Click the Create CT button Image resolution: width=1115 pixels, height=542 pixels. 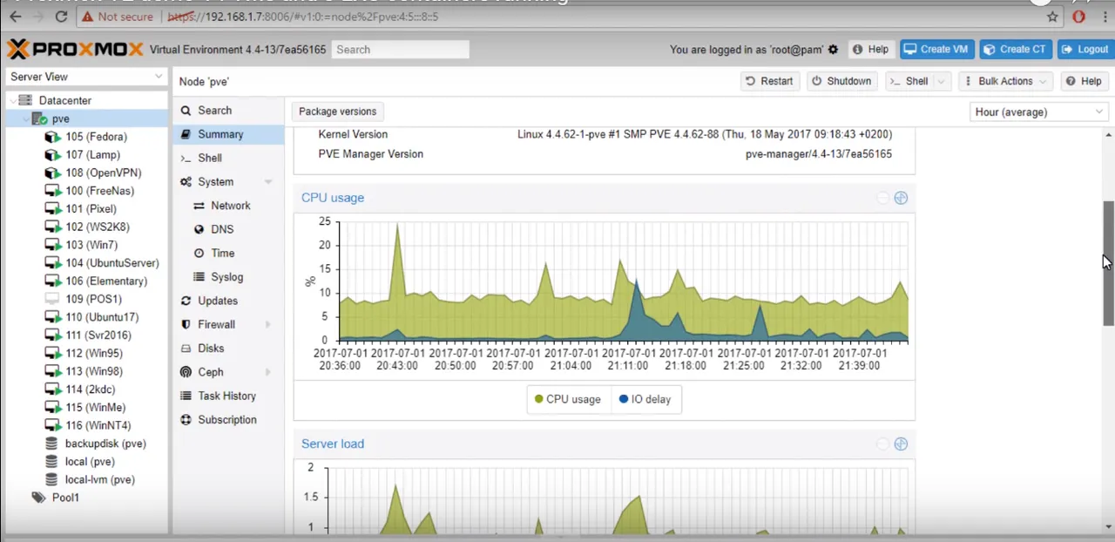(1016, 50)
